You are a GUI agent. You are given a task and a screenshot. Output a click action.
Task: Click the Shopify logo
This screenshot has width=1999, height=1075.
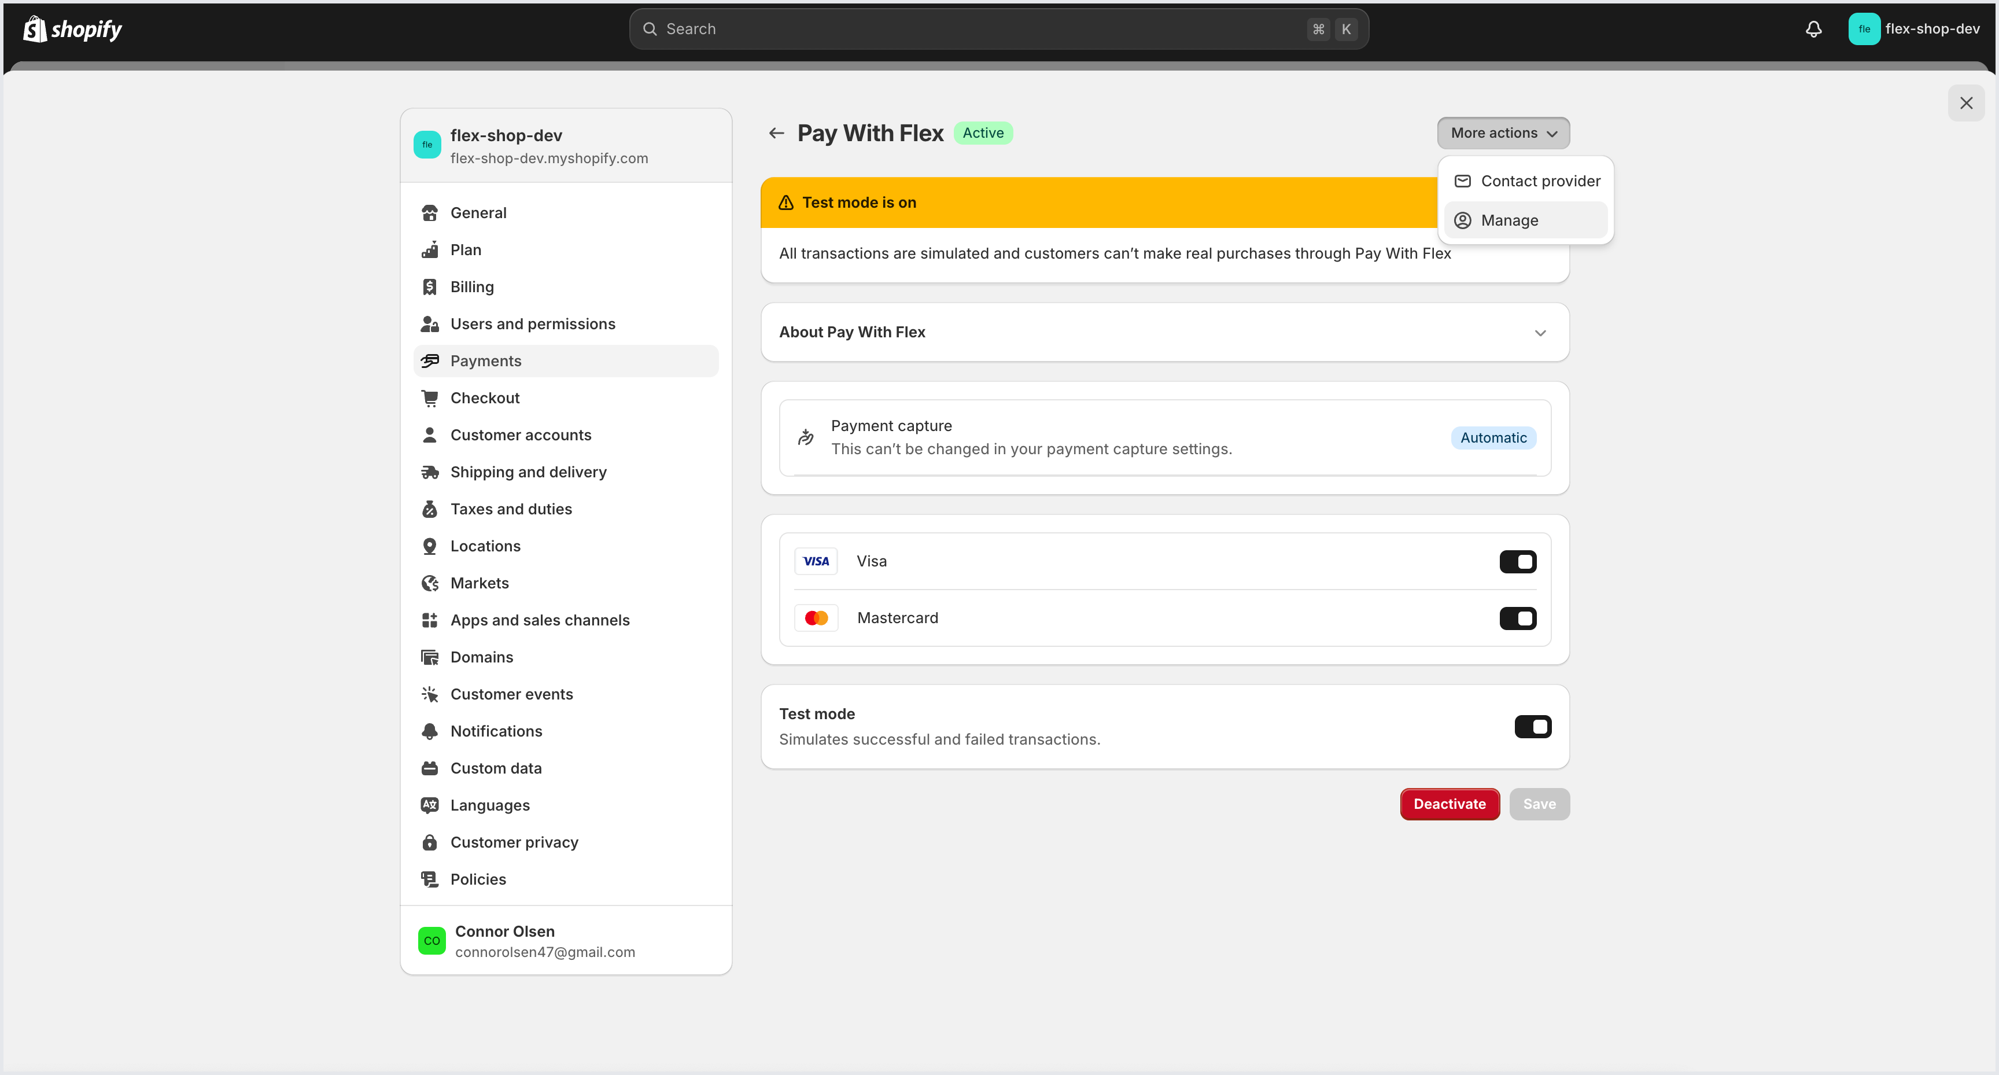tap(72, 30)
